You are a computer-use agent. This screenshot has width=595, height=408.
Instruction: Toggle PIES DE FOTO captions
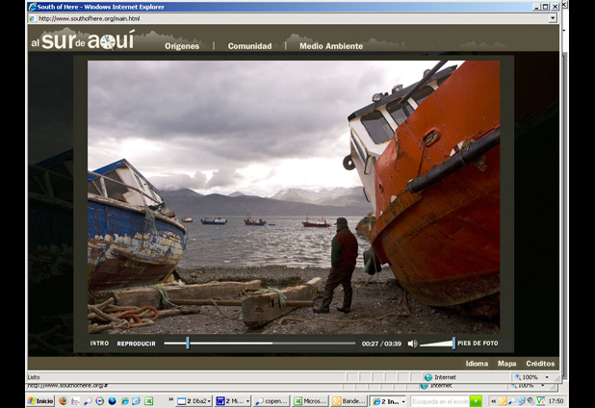pos(478,344)
